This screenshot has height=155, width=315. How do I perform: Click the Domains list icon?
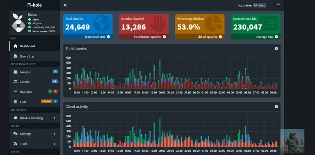(x=16, y=92)
